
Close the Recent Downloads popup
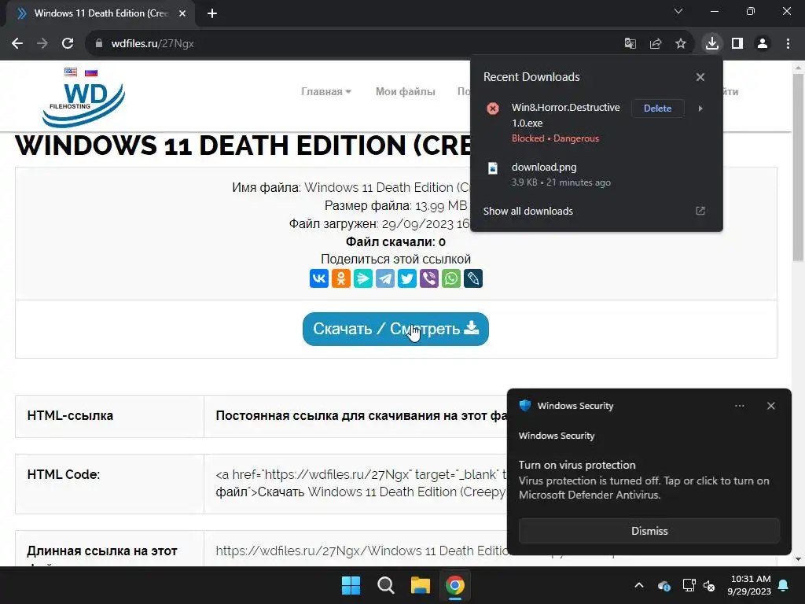coord(700,77)
